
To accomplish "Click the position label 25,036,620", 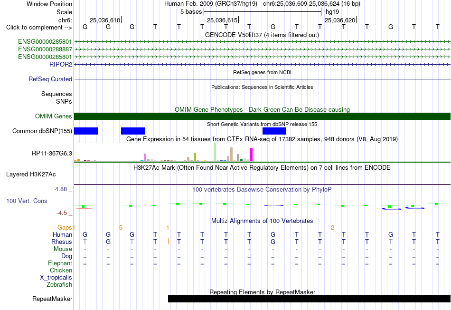I will (x=340, y=20).
